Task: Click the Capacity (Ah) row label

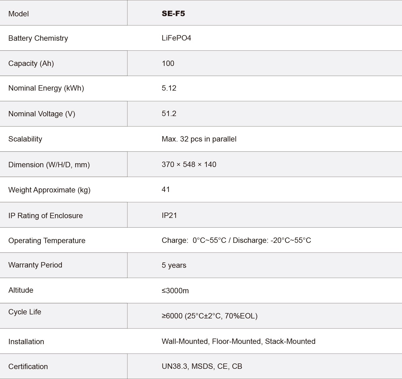Action: 31,64
